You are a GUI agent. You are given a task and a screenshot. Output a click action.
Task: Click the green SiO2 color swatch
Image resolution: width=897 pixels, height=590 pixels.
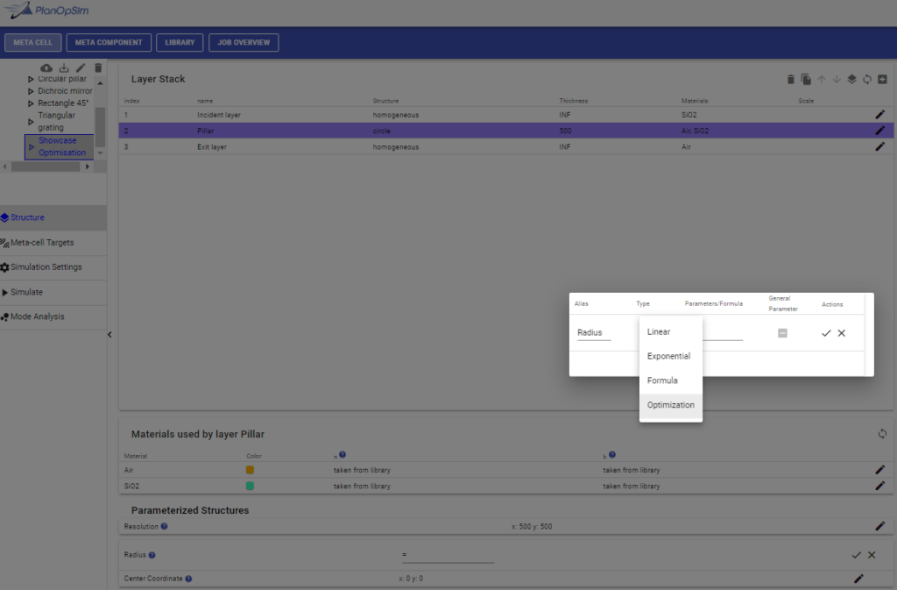[250, 486]
